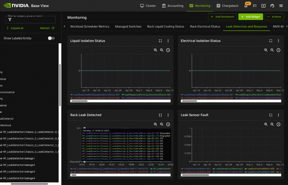Viewport: 288px width, 185px height.
Task: Click the Refresh icon in sidebar
Action: 53,28
